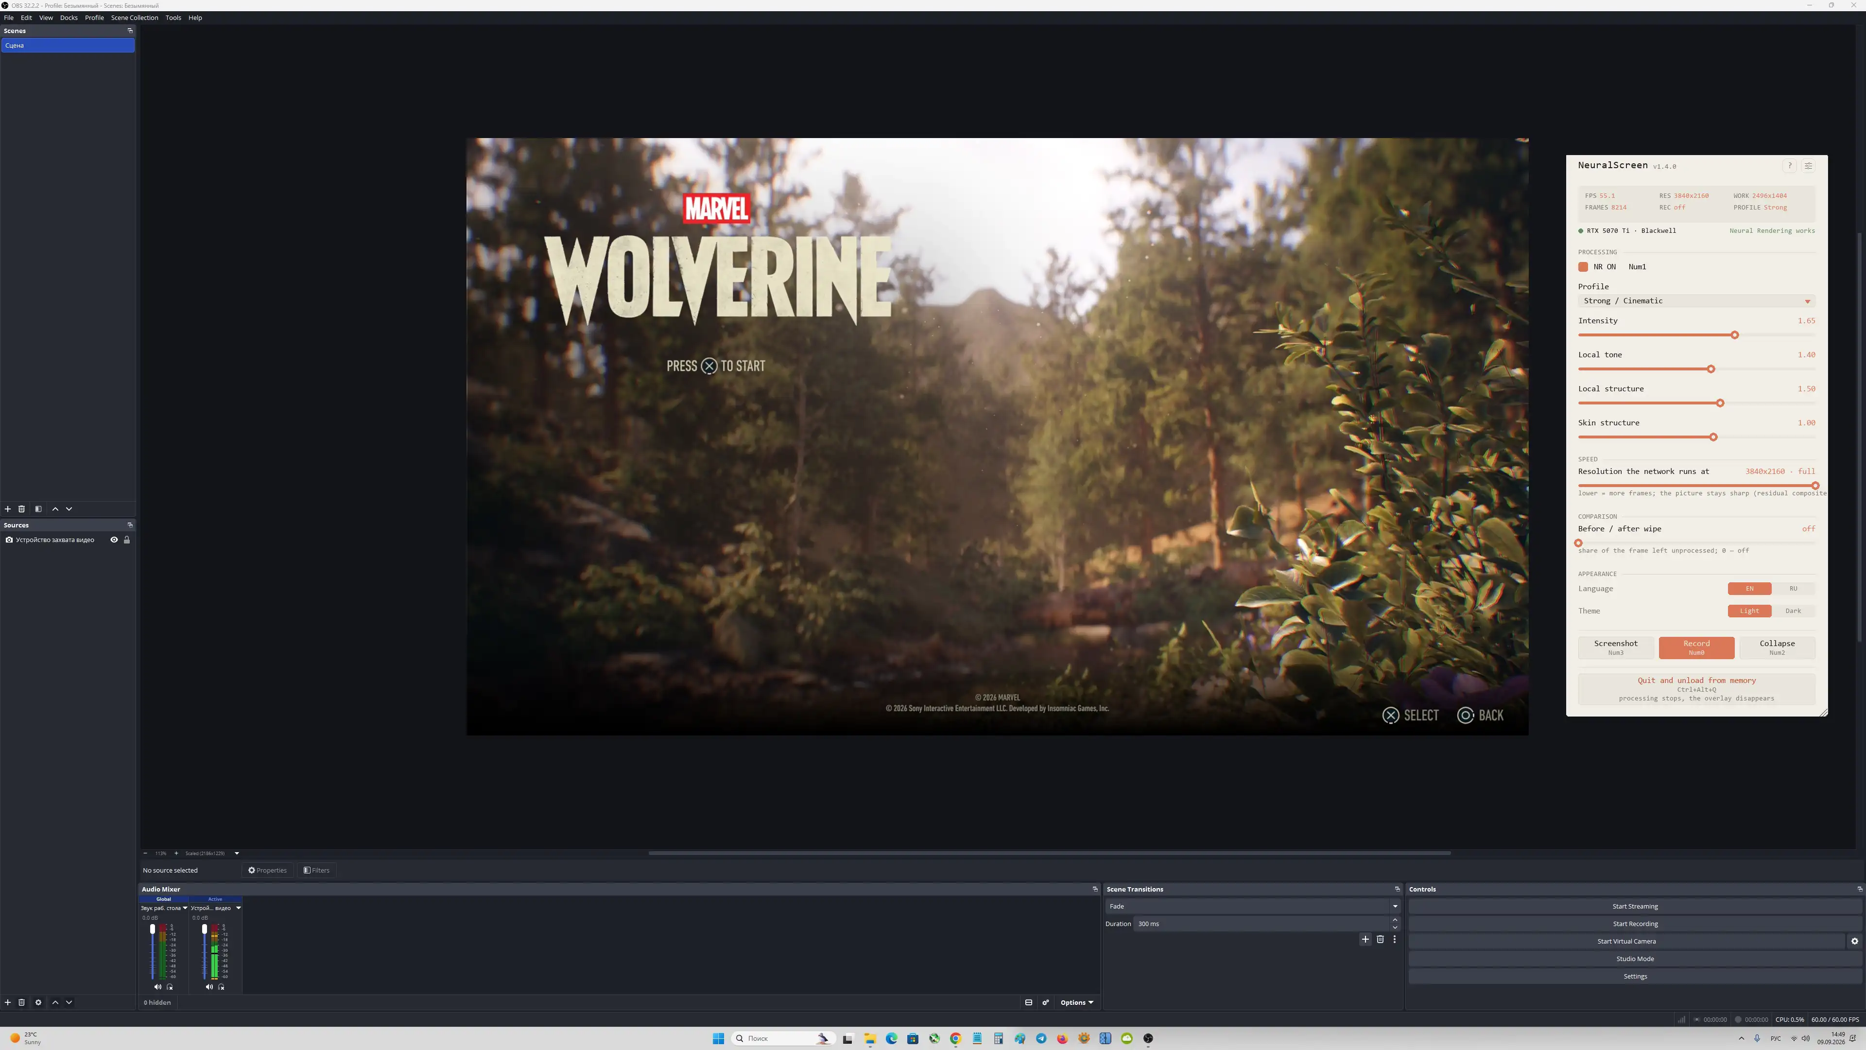The width and height of the screenshot is (1866, 1050).
Task: Add a new source with plus icon
Action: click(x=8, y=1002)
